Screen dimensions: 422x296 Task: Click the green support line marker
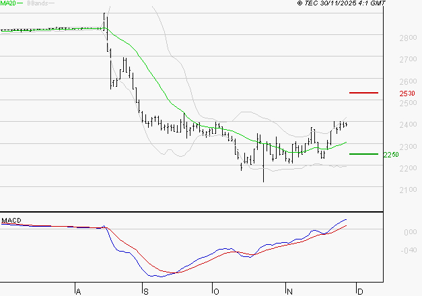click(363, 154)
